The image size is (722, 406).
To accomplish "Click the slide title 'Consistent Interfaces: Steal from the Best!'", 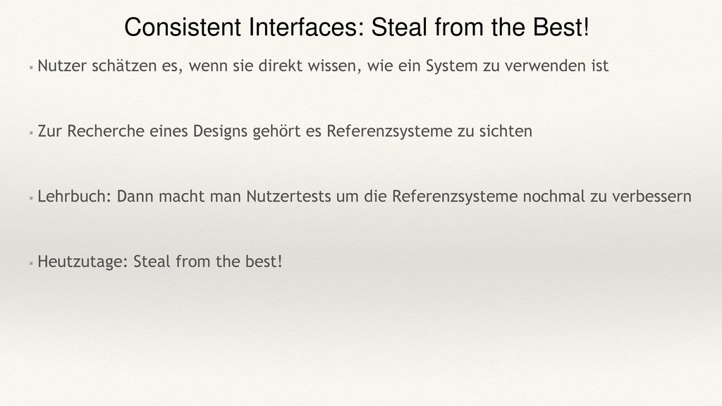I will click(x=357, y=27).
